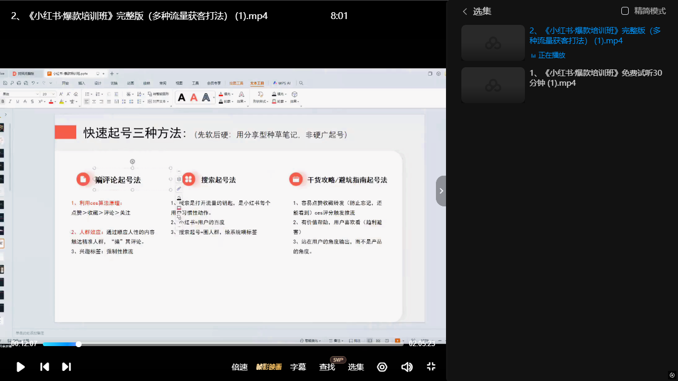The height and width of the screenshot is (381, 678).
Task: Skip to the next video
Action: [66, 367]
